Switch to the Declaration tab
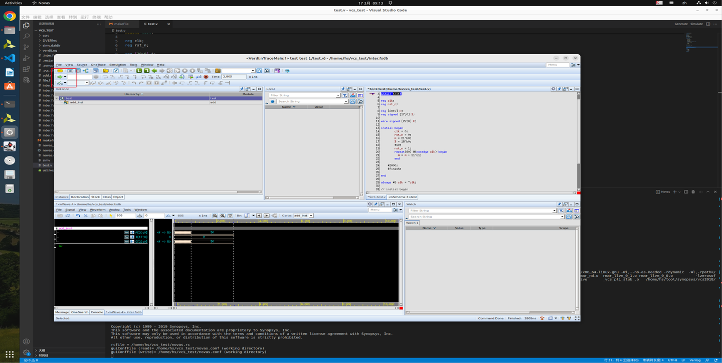 79,197
